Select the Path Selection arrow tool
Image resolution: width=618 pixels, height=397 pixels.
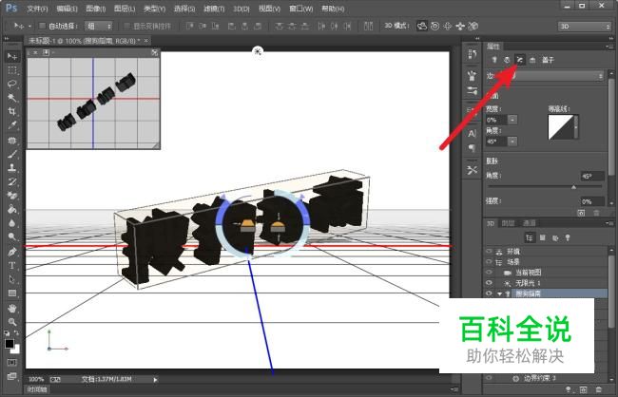point(12,279)
